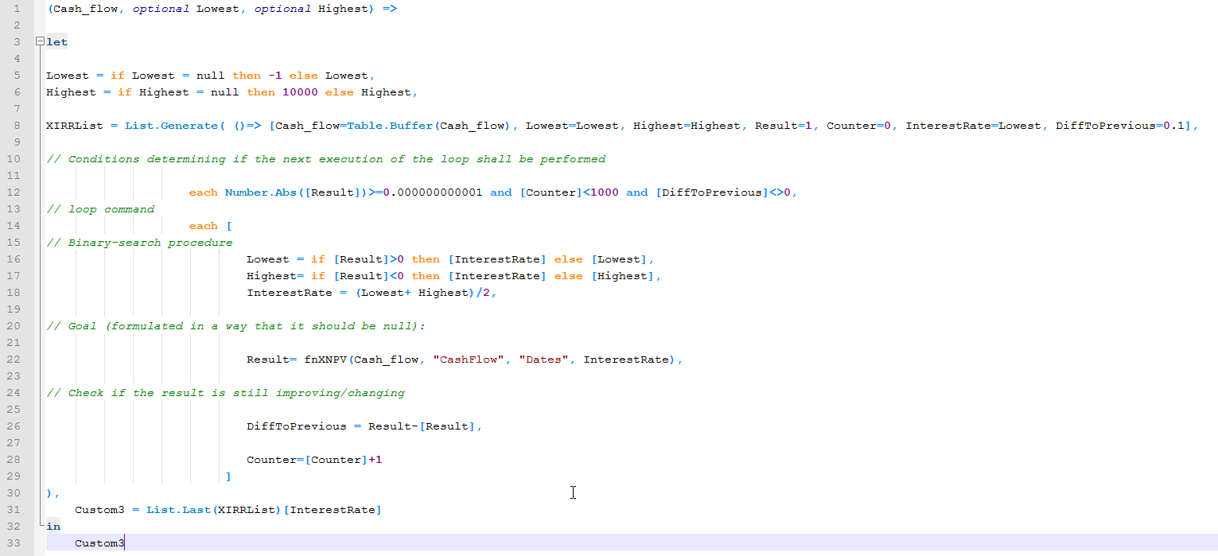Click the 'optional Highest' parameter on line 1

tap(311, 9)
